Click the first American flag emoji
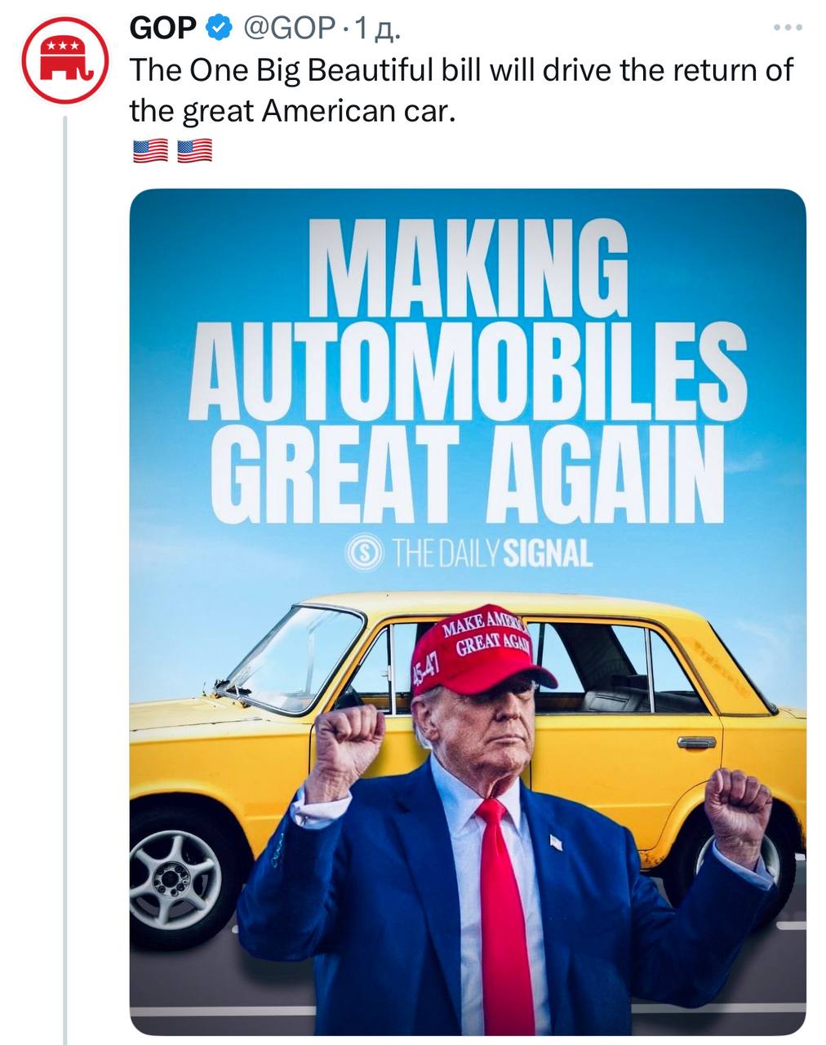This screenshot has height=1045, width=826. pos(149,151)
